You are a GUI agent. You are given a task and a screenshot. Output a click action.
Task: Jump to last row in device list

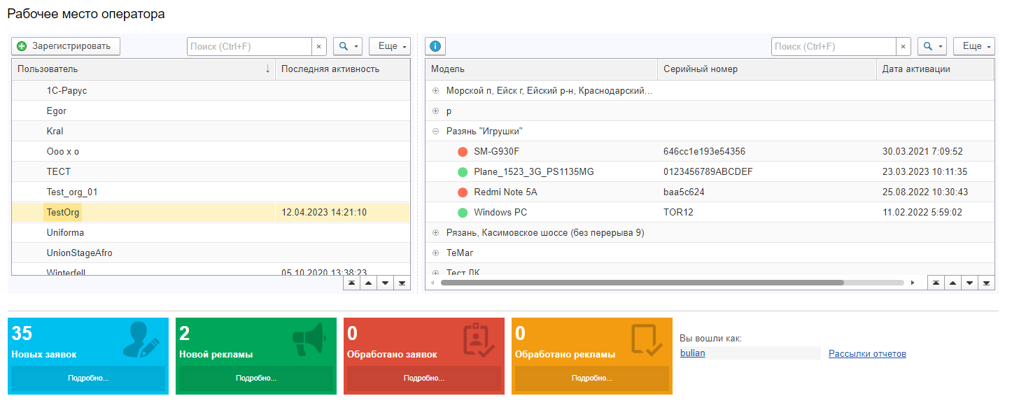(986, 283)
